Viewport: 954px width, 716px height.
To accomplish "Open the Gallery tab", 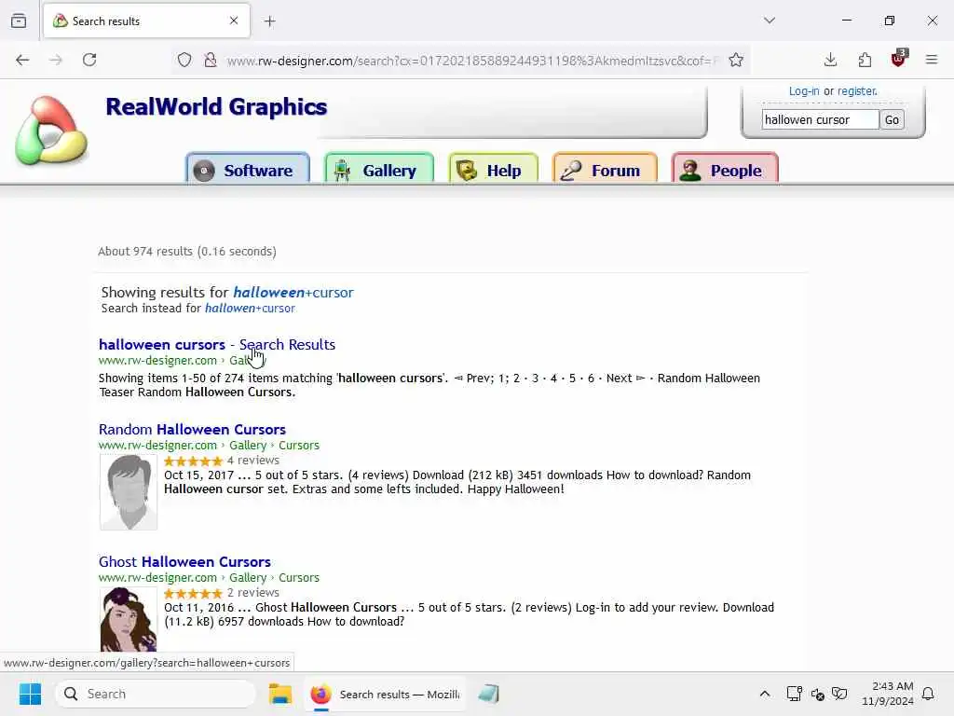I will click(379, 170).
